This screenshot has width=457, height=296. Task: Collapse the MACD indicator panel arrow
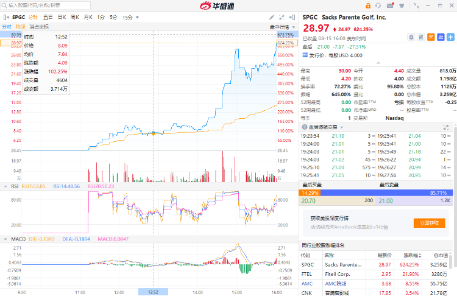pos(5,239)
